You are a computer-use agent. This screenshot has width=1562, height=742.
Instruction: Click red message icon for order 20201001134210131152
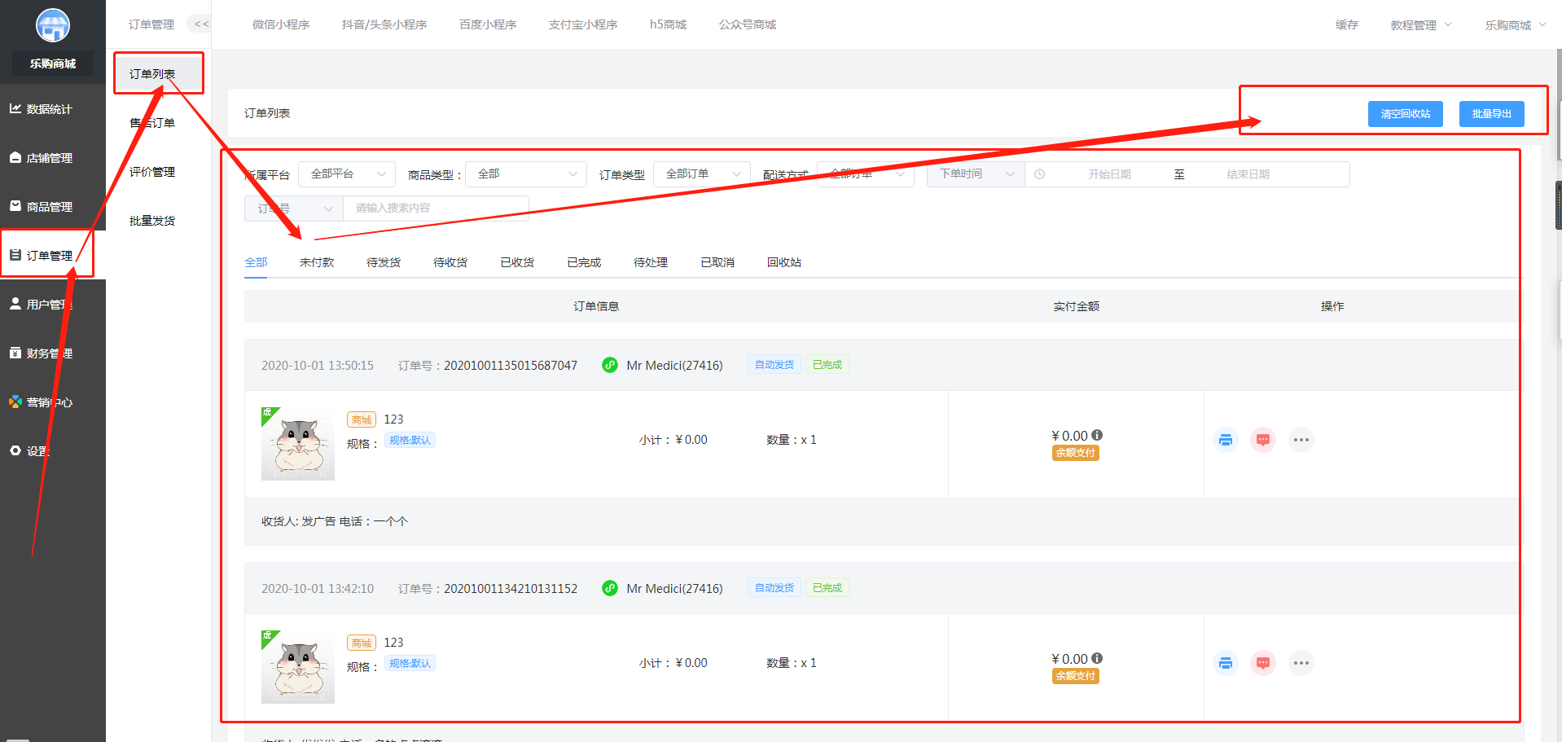(x=1263, y=663)
